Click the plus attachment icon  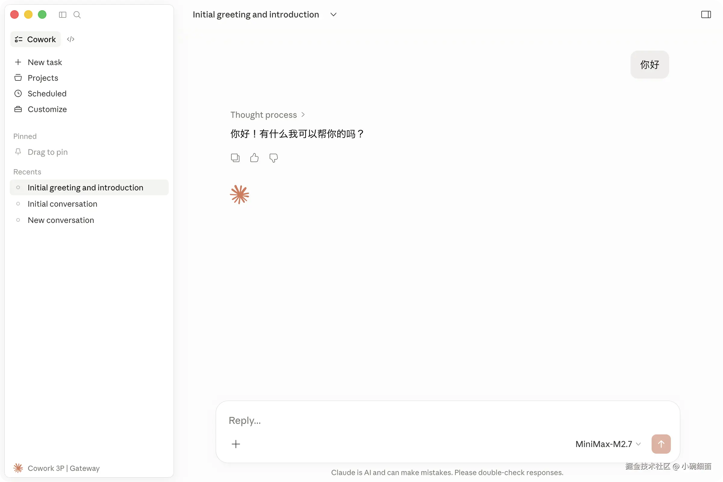pyautogui.click(x=236, y=444)
